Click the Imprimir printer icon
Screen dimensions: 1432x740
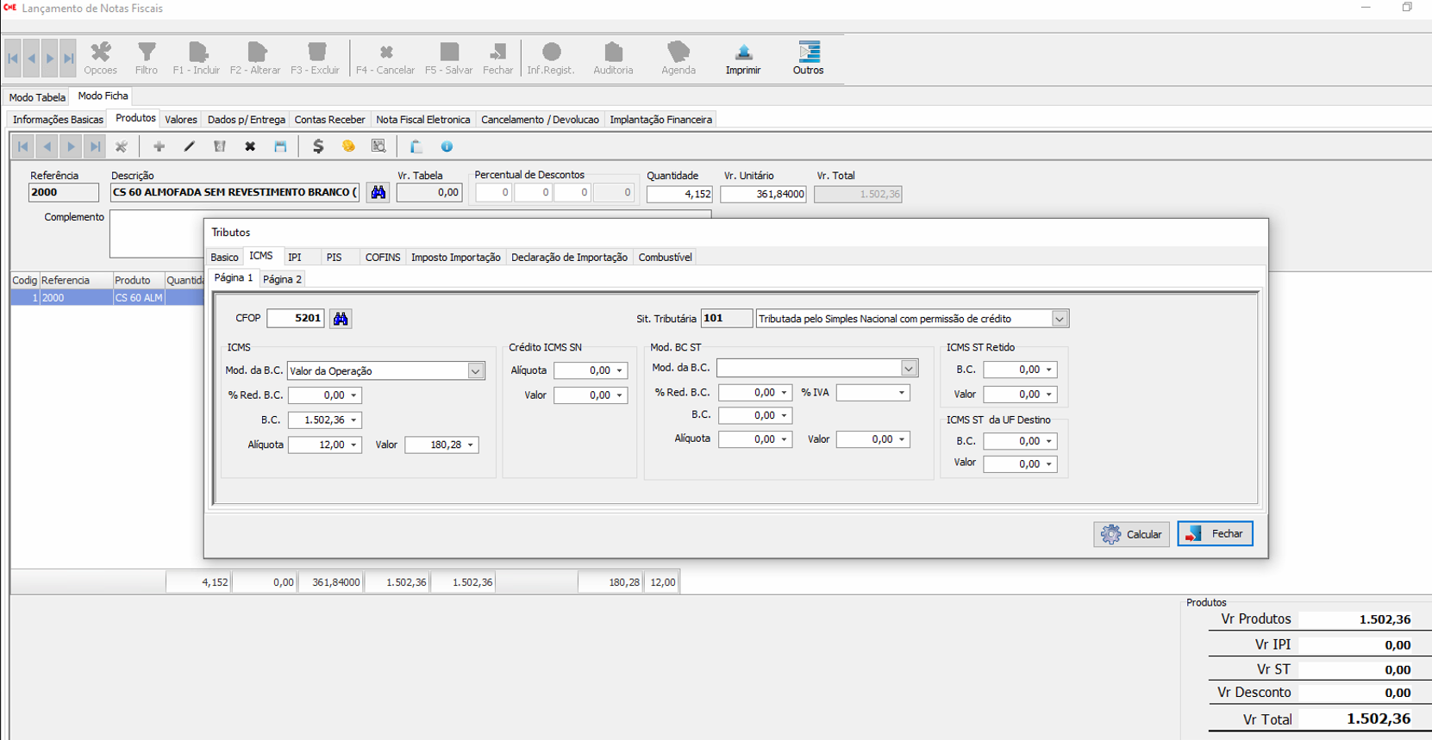tap(742, 53)
